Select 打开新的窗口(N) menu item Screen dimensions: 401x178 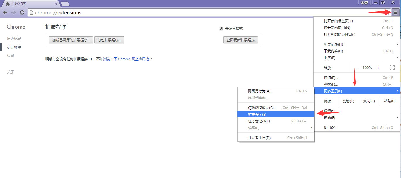pyautogui.click(x=357, y=27)
